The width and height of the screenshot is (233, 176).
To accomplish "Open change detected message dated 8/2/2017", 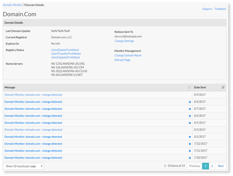I will (33, 137).
